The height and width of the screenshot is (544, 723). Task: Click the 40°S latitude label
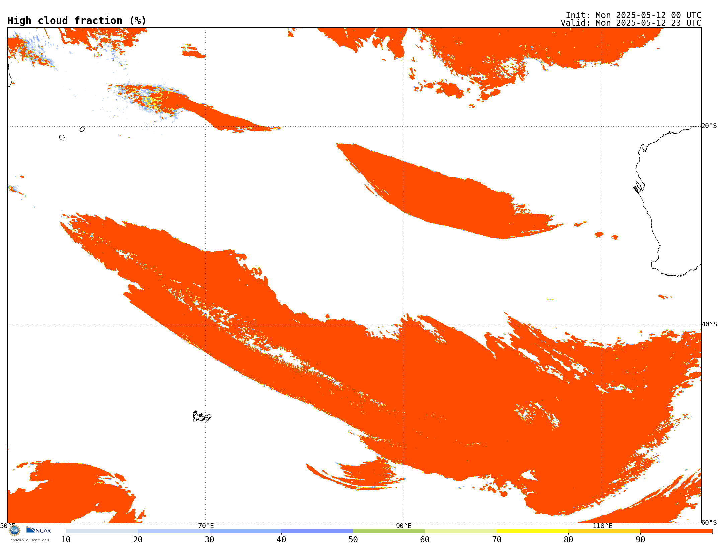pos(709,324)
